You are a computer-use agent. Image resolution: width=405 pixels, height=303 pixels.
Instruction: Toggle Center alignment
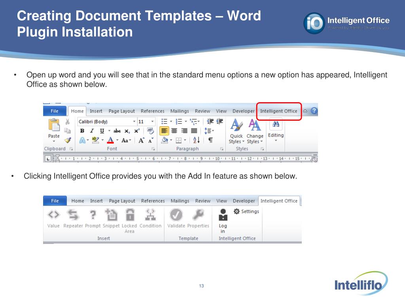click(174, 131)
